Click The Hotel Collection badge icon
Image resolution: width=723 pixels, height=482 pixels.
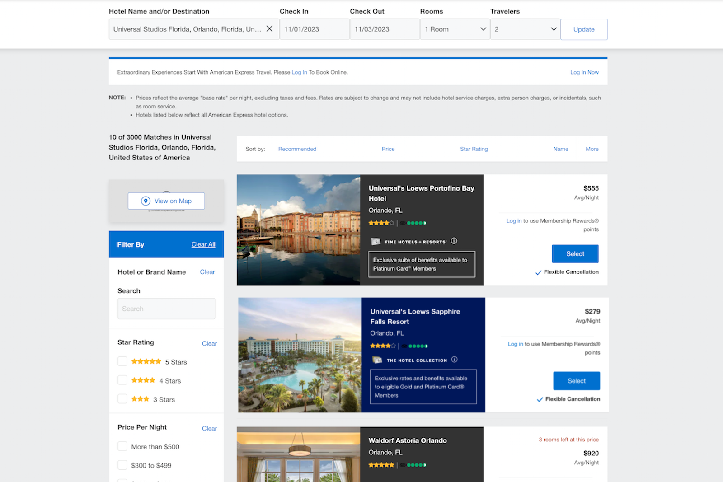point(377,360)
